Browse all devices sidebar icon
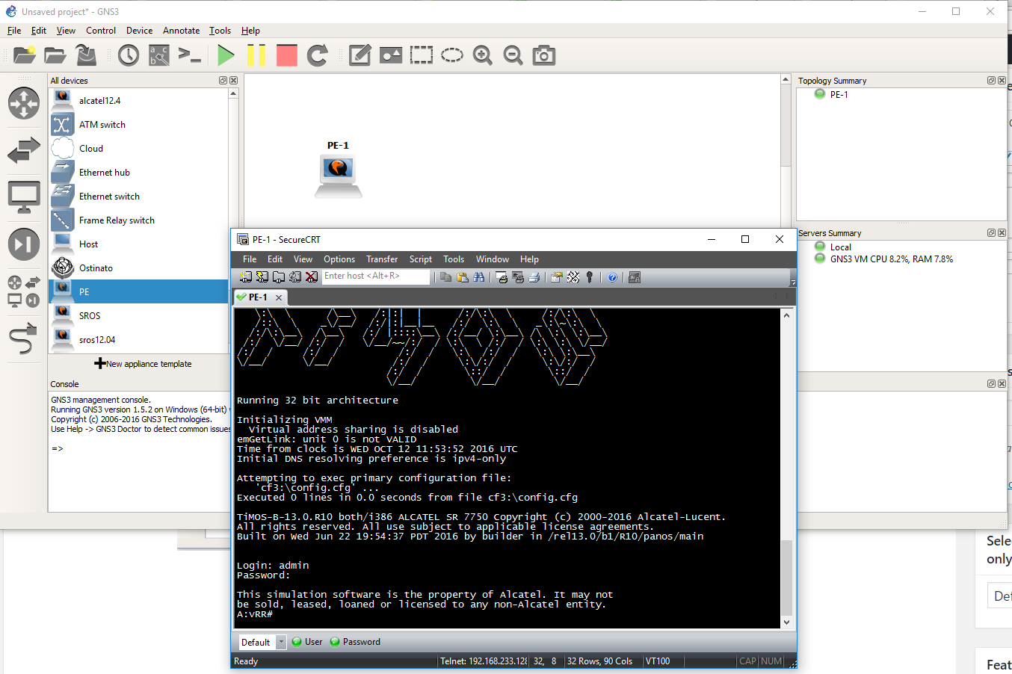 point(24,291)
